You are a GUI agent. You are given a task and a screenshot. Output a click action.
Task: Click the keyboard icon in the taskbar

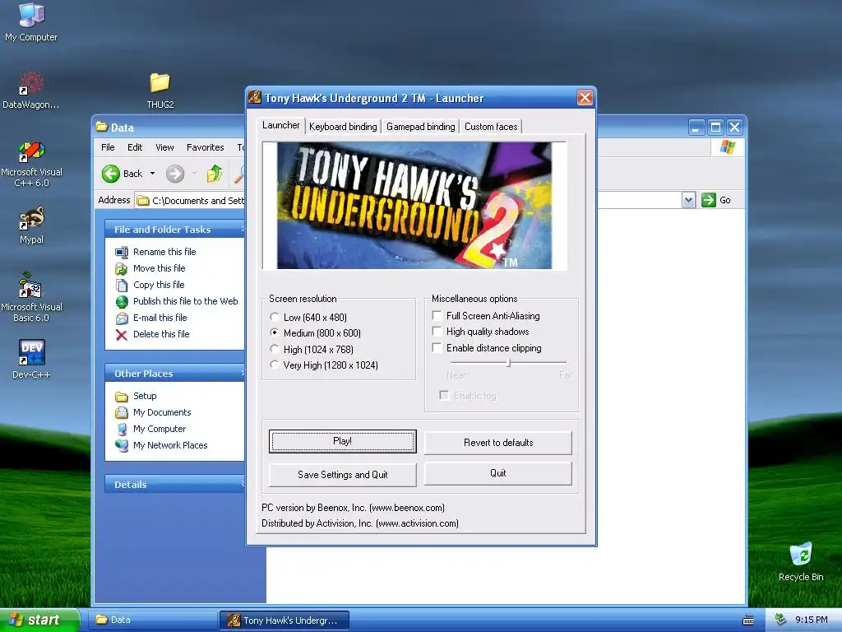pyautogui.click(x=747, y=620)
